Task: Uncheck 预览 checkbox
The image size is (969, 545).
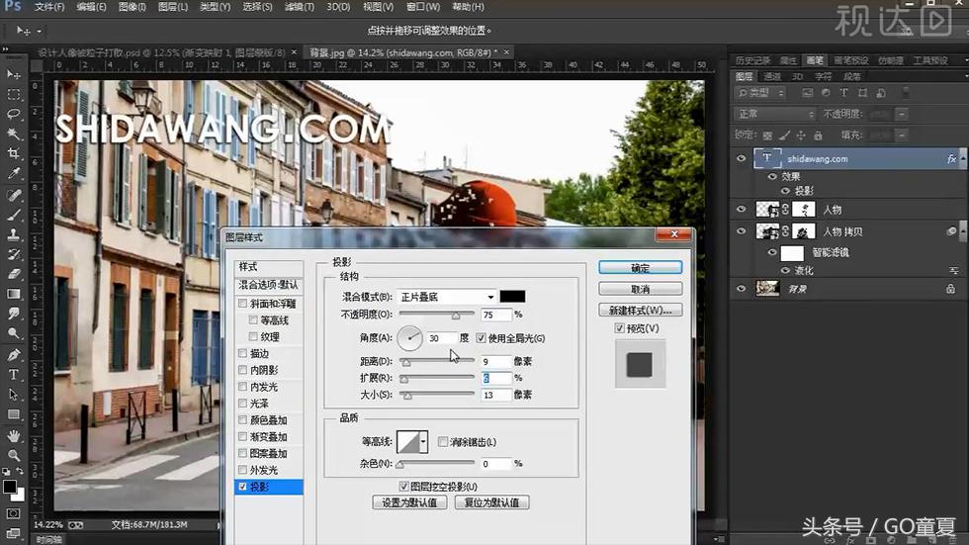Action: [x=619, y=328]
